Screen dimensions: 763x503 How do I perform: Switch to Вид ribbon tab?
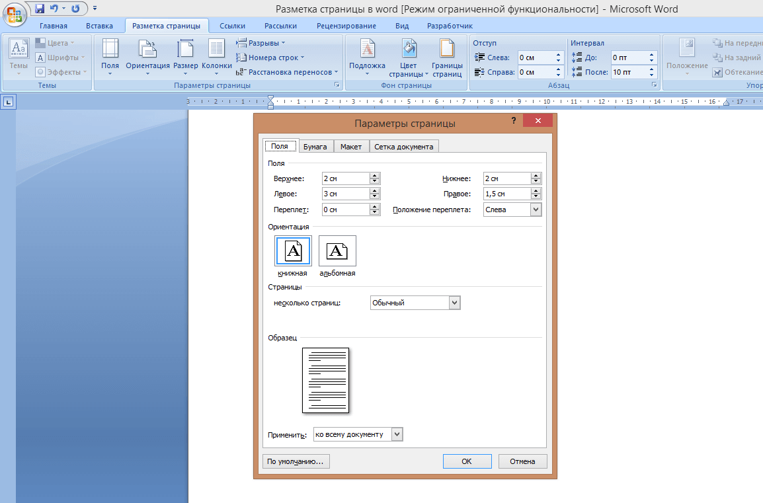click(x=402, y=26)
